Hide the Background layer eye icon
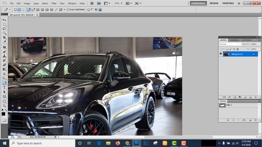Image resolution: width=262 pixels, height=147 pixels. point(221,54)
